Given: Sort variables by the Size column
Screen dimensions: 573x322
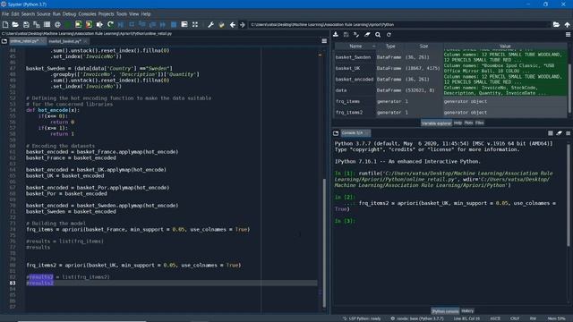Looking at the screenshot, I should [x=423, y=47].
